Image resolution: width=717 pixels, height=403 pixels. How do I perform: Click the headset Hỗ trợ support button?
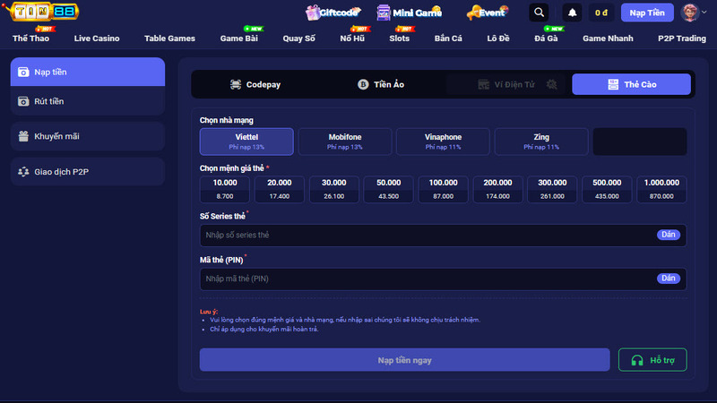point(652,360)
